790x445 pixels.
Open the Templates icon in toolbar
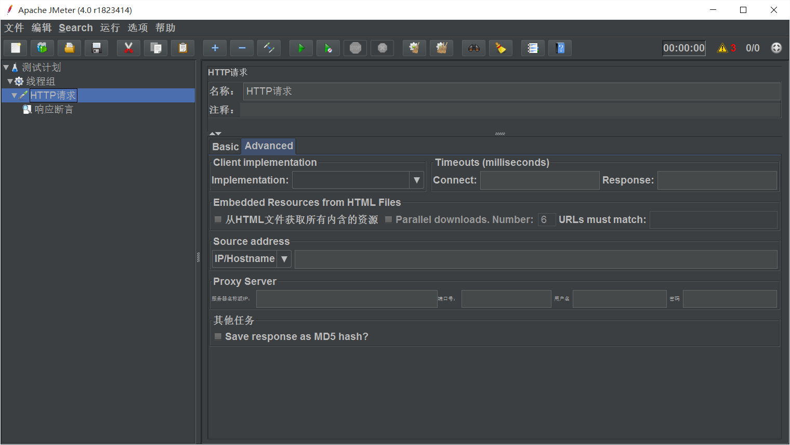[x=43, y=48]
